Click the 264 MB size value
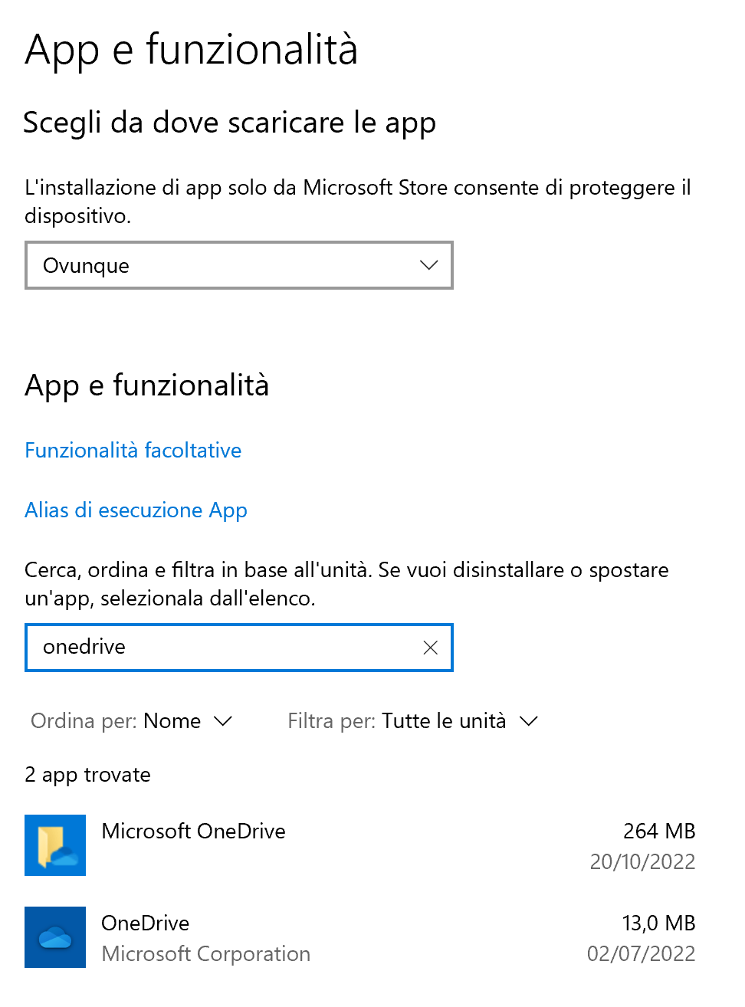Screen dimensions: 745x1007 (x=659, y=831)
